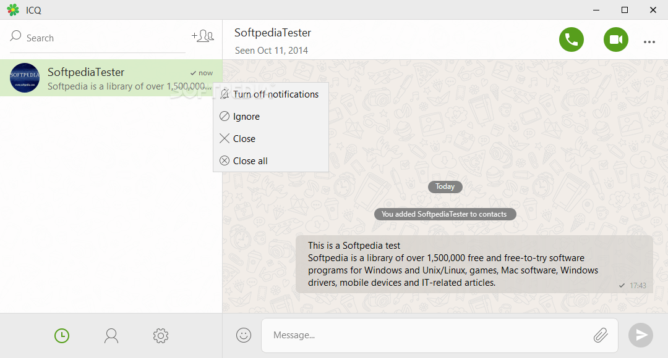
Task: Send message with the arrow button
Action: click(x=641, y=335)
